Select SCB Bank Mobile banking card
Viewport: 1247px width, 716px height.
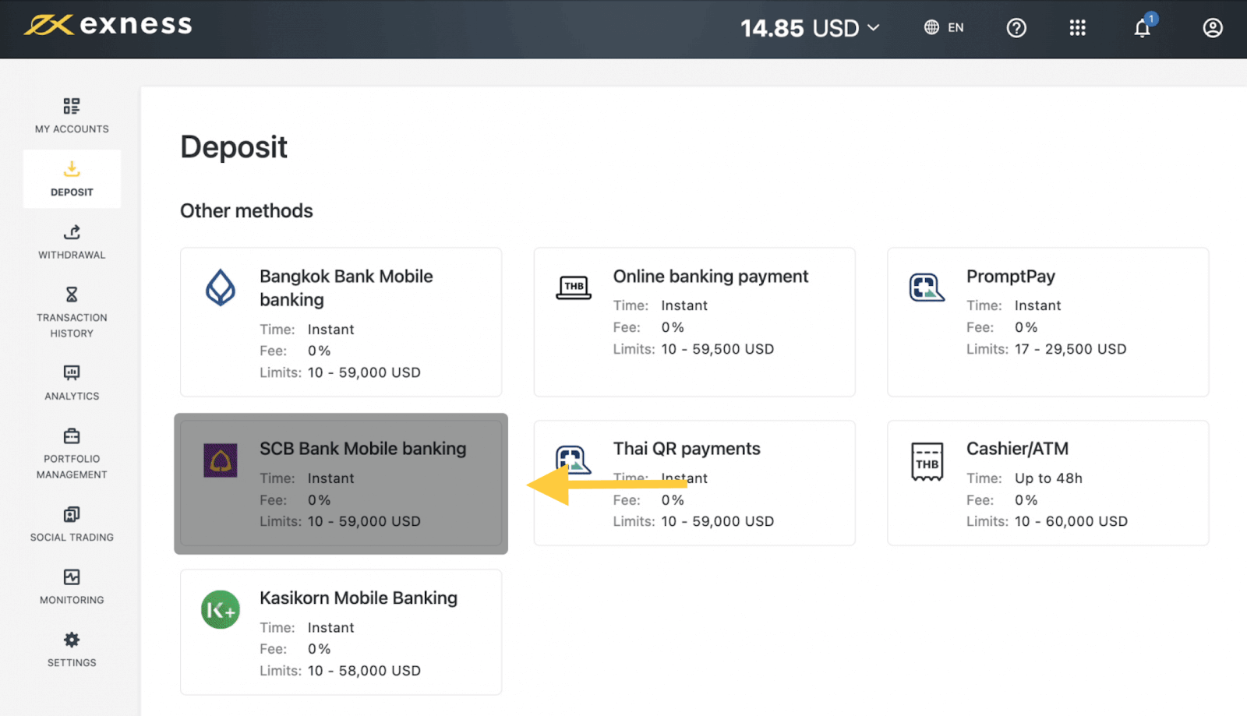point(341,483)
